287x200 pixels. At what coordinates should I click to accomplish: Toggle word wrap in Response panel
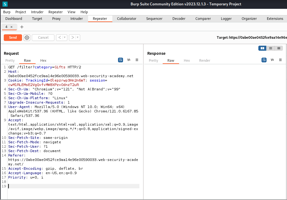pos(264,60)
